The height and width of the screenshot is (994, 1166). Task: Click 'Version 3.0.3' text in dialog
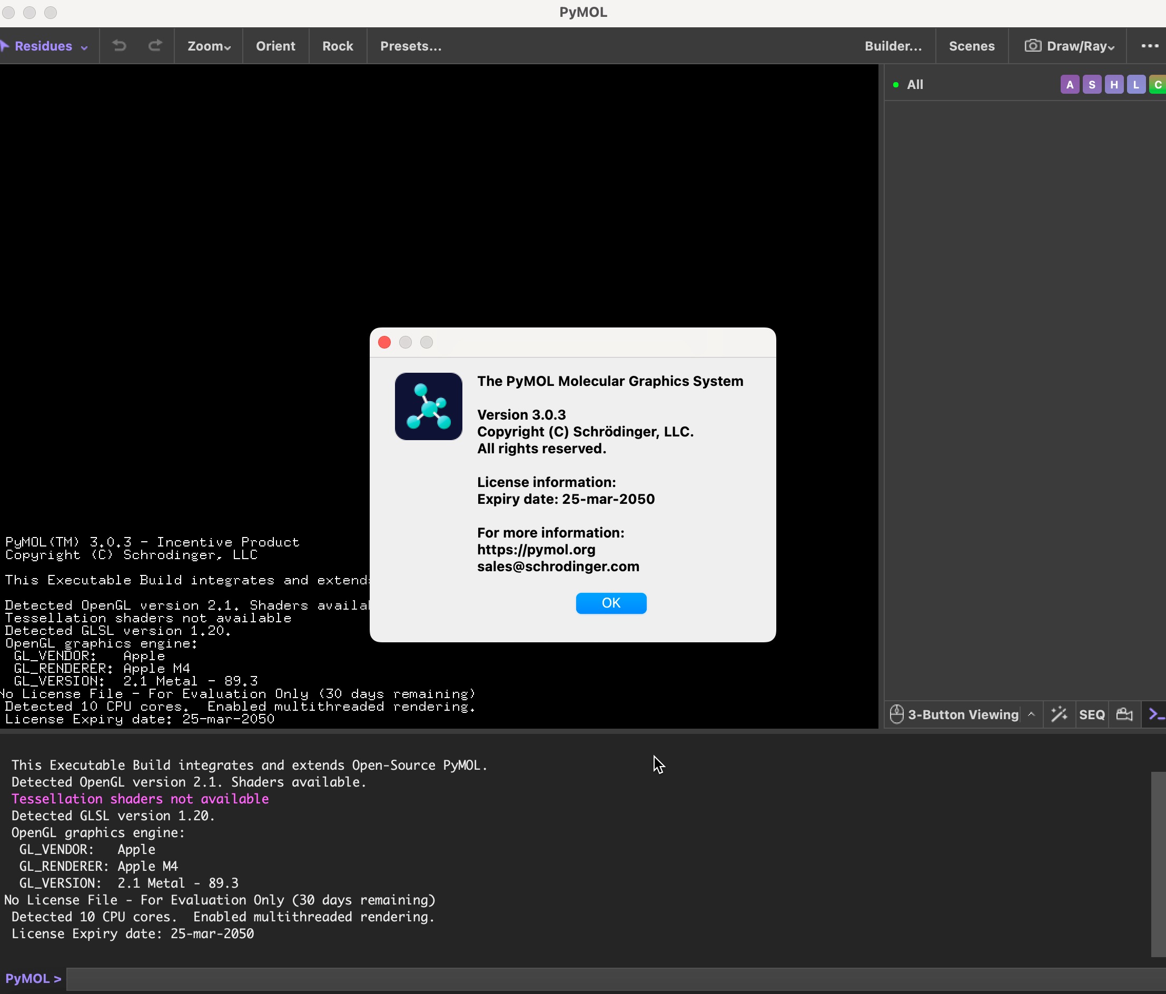pos(521,414)
